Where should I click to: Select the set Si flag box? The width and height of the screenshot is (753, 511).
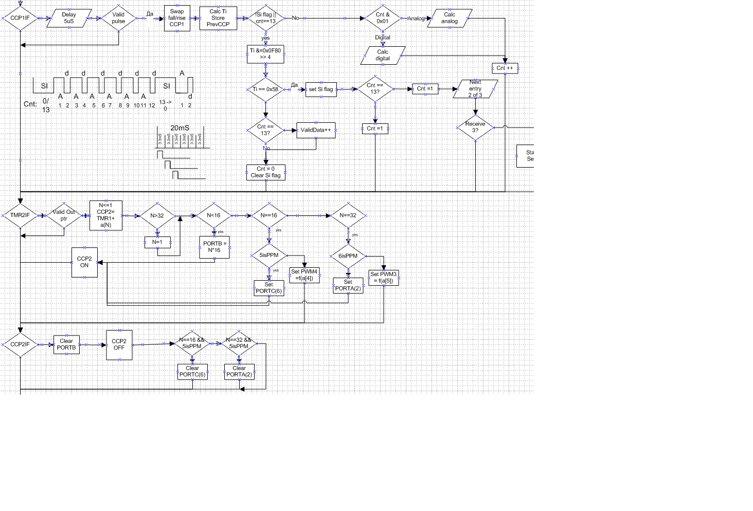[321, 89]
